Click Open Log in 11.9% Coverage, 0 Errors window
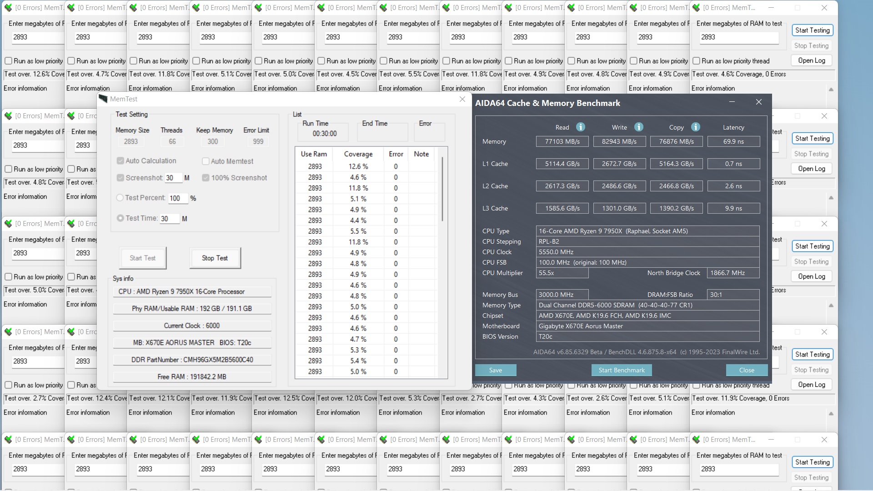The width and height of the screenshot is (873, 491). click(x=812, y=385)
